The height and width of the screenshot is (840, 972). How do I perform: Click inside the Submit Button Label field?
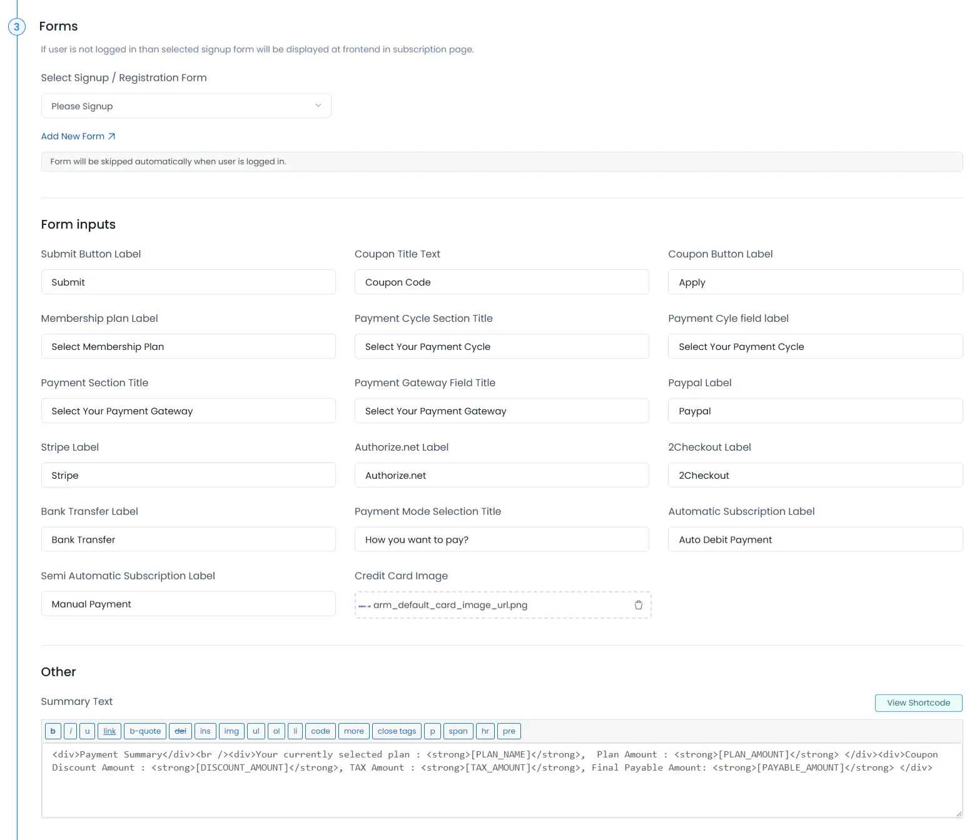coord(188,282)
